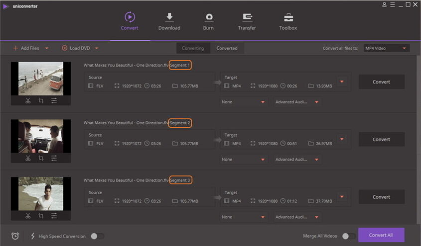
Task: Expand the Add Files dropdown arrow
Action: [x=47, y=48]
